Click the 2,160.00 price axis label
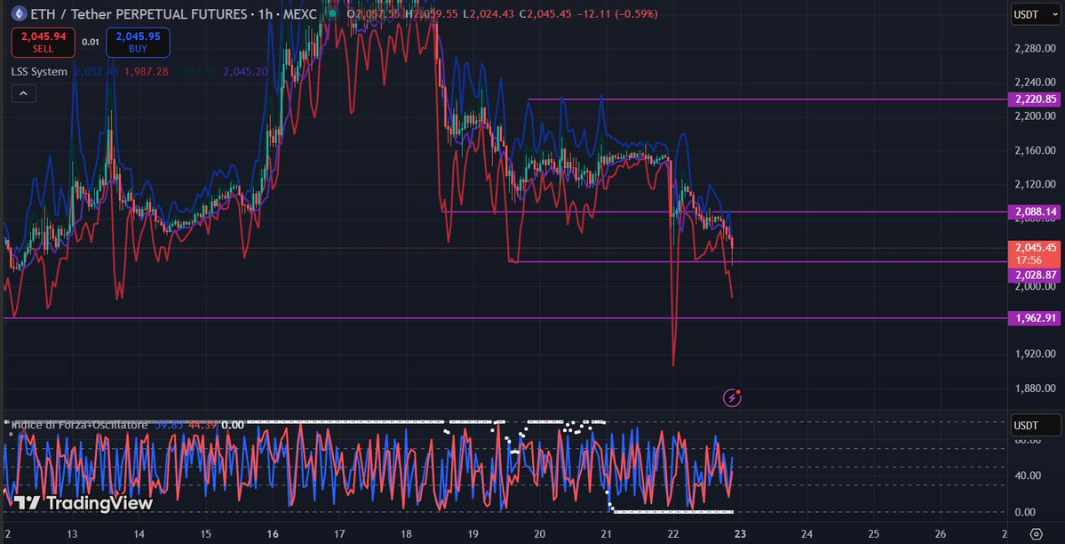This screenshot has width=1065, height=544. [1035, 150]
